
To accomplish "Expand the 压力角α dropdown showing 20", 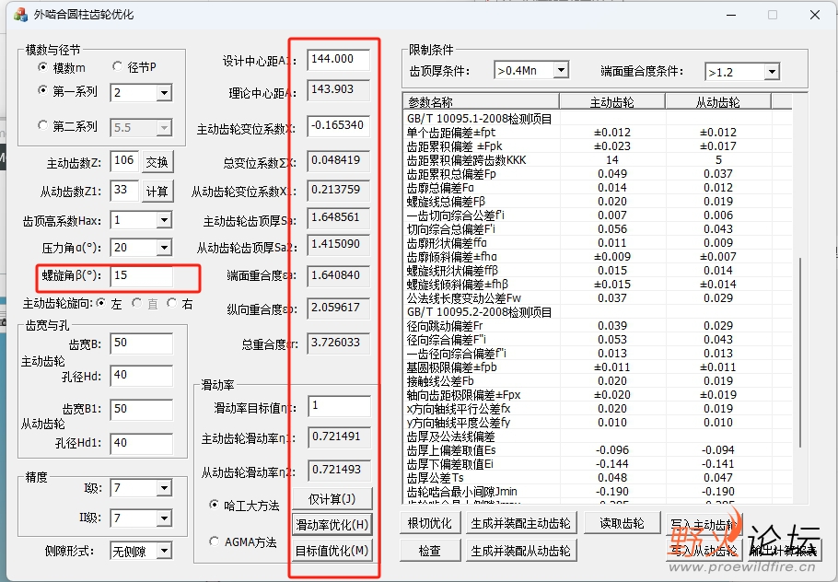I will tap(164, 247).
